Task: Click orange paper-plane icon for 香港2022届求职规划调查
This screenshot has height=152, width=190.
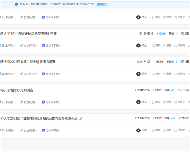Action: (22, 102)
